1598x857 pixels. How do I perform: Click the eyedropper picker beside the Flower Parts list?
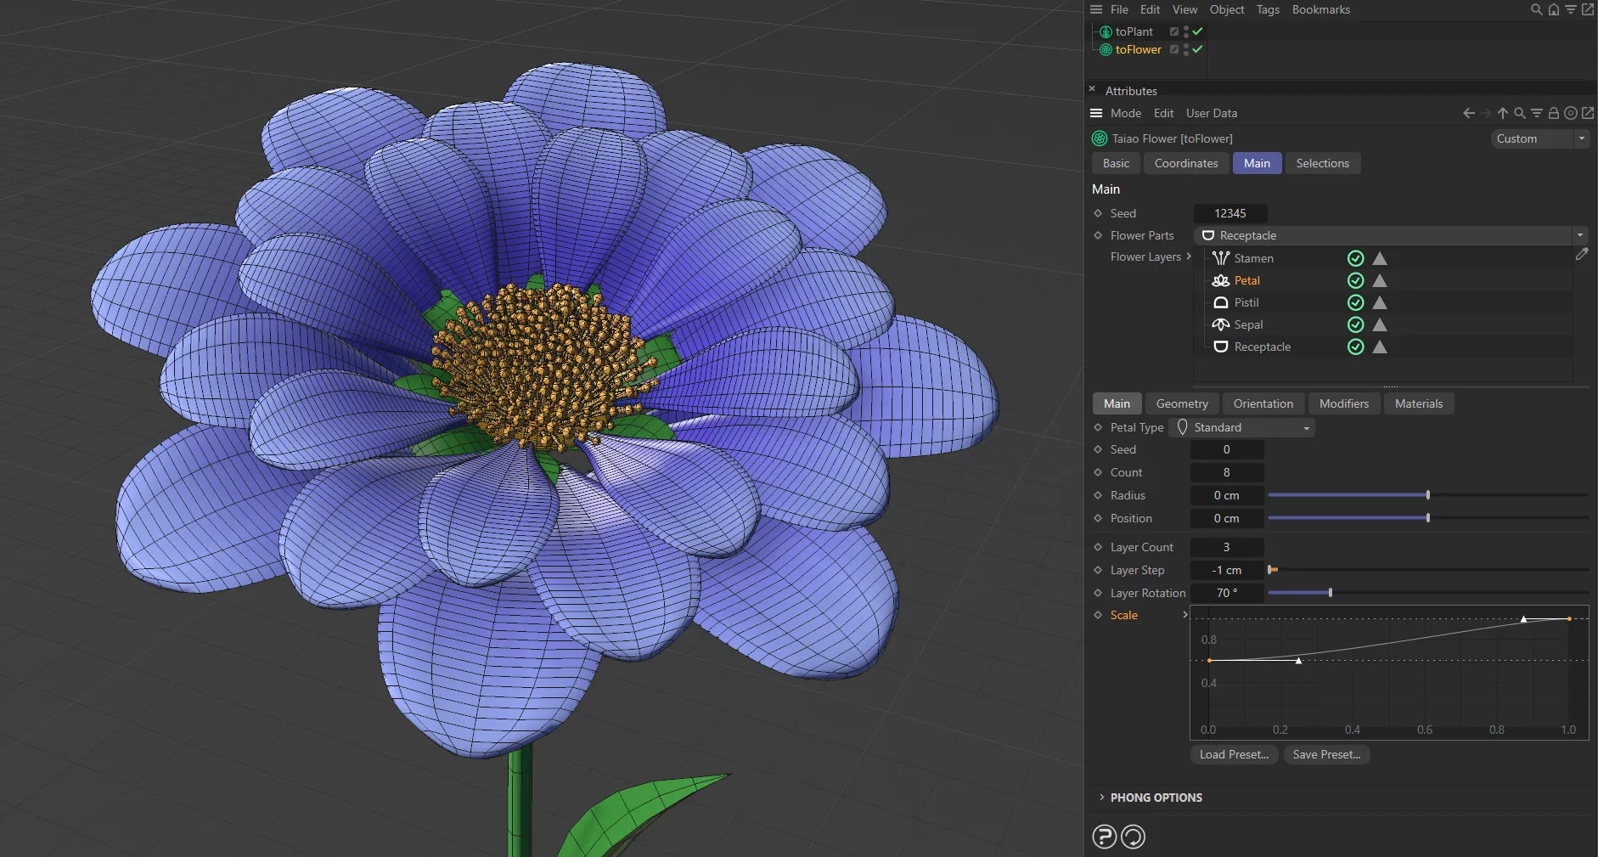point(1582,255)
